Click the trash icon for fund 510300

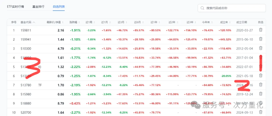click(261, 48)
